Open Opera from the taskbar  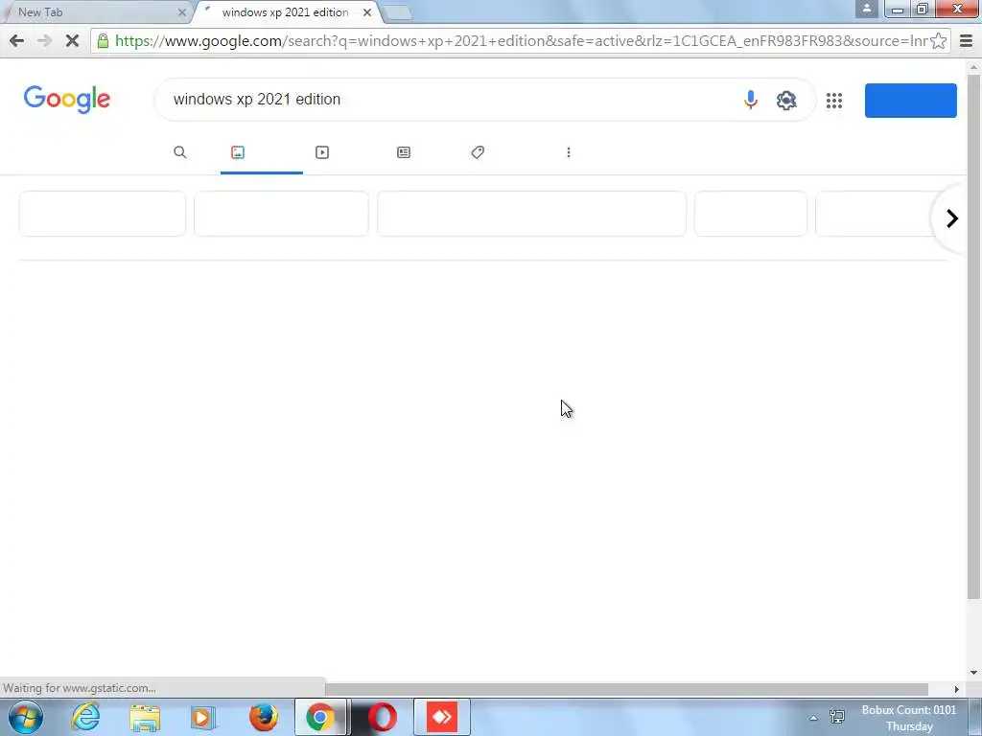click(x=382, y=717)
